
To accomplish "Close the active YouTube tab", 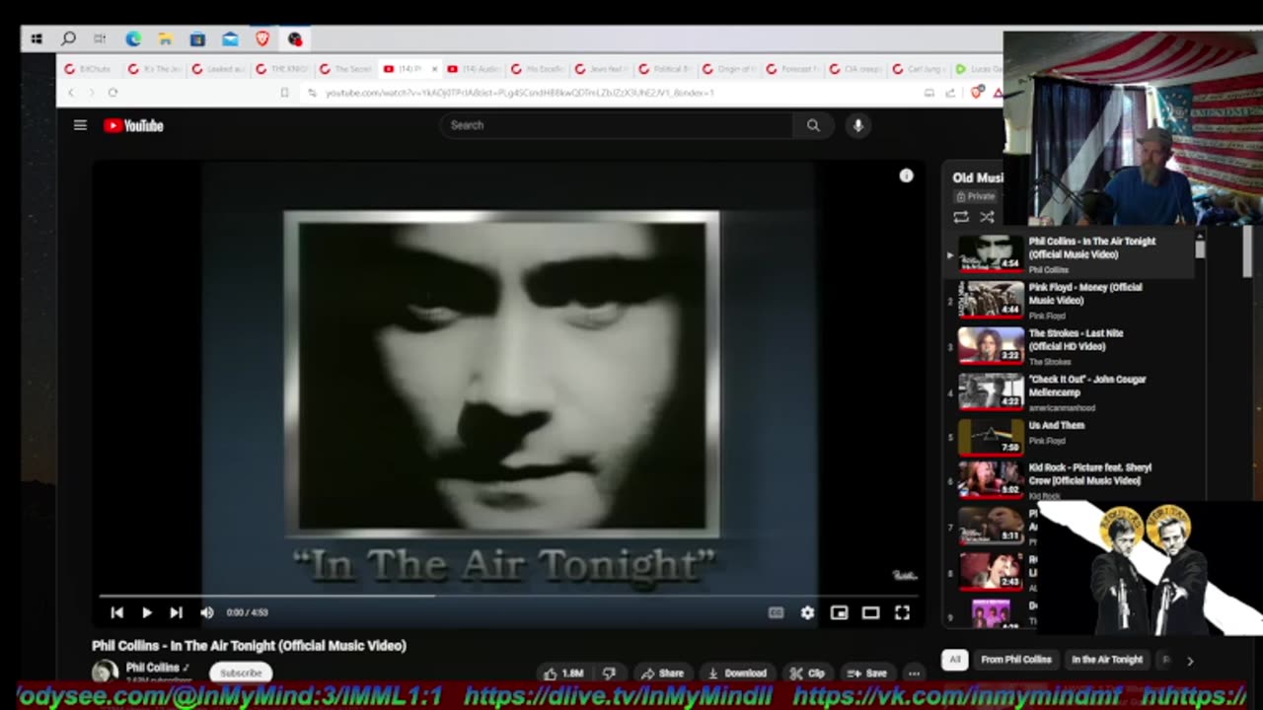I will [x=434, y=69].
